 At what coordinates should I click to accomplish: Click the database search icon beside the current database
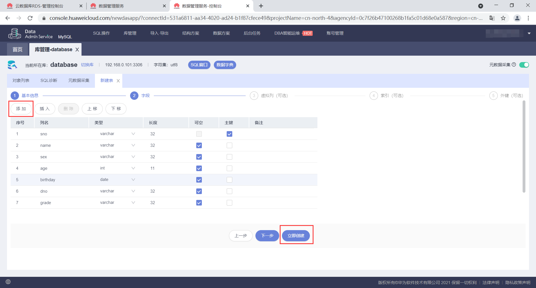click(12, 65)
